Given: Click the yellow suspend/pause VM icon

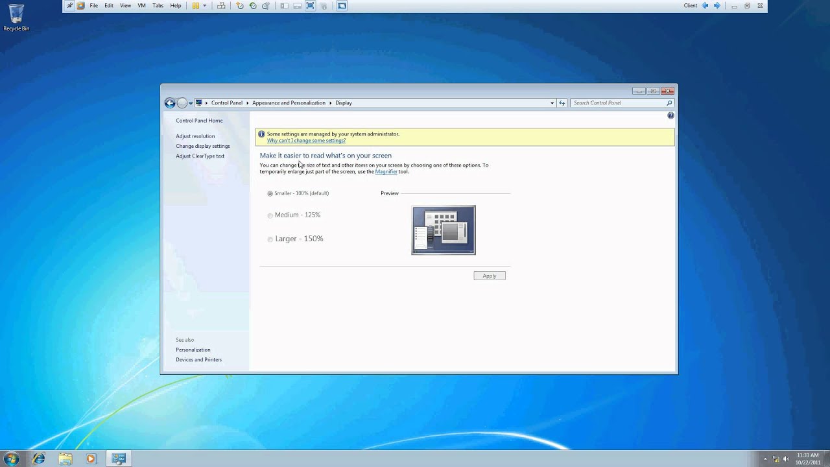Looking at the screenshot, I should point(196,5).
